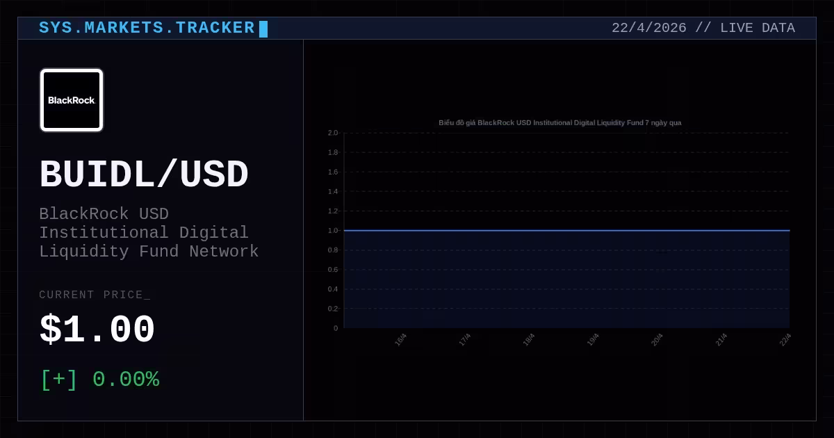Click the 0.4 y-axis label

click(x=333, y=289)
